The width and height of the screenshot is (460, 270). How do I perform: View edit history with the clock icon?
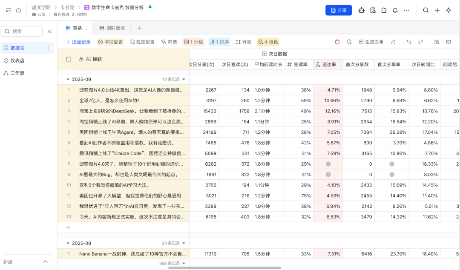tap(349, 42)
